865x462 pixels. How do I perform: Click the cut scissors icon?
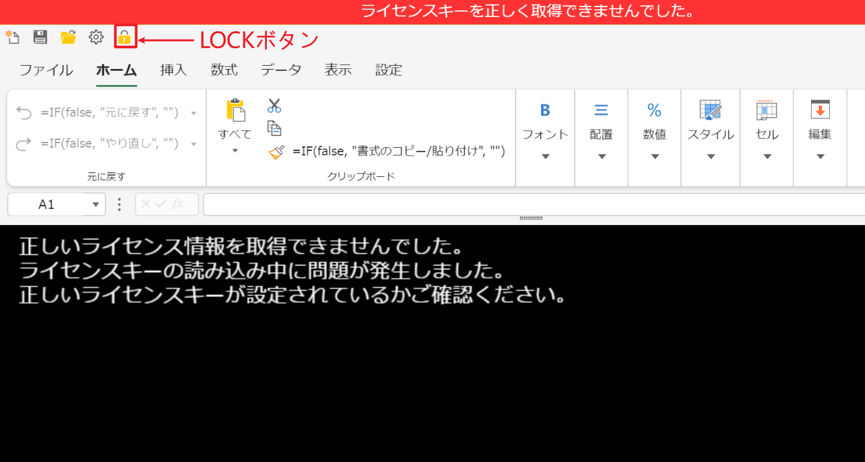(275, 105)
